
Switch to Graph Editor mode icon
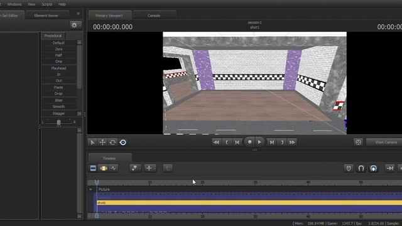(113, 168)
